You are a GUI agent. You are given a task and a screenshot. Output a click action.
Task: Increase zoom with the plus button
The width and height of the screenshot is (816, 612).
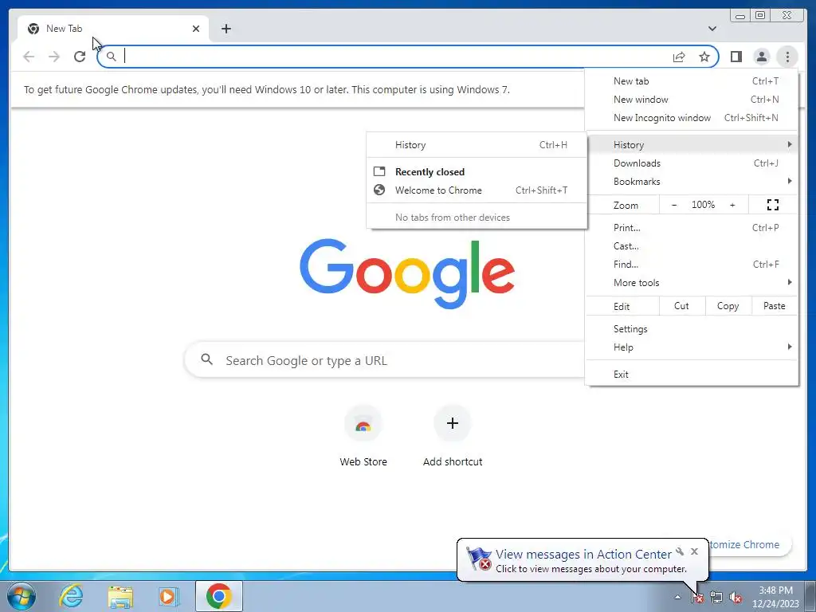[732, 205]
